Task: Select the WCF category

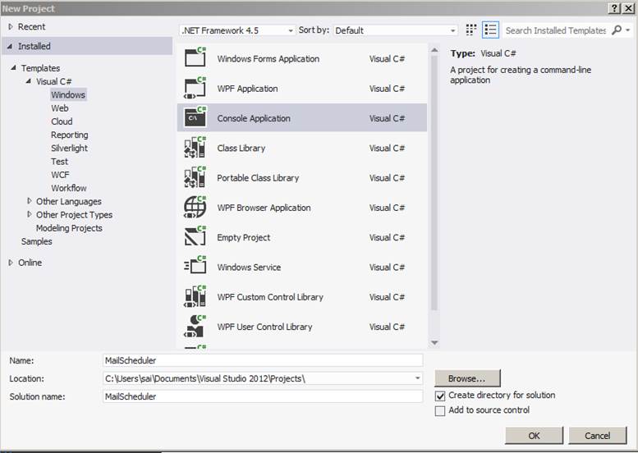Action: [x=60, y=175]
